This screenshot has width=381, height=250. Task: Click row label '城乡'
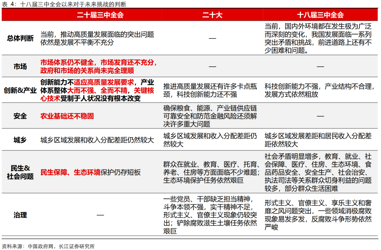tap(20, 140)
